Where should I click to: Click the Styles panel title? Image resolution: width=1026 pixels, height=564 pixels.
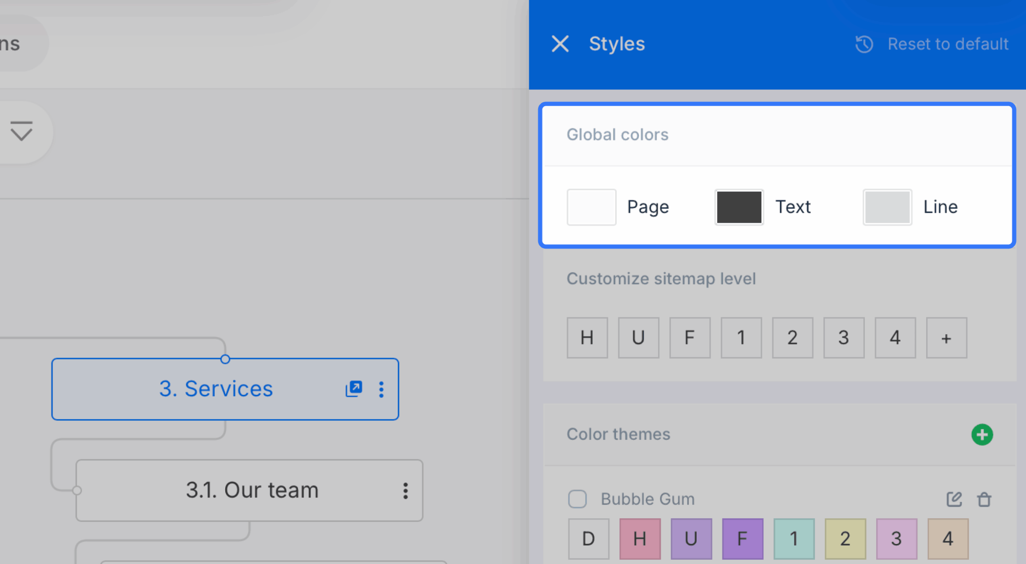tap(617, 44)
